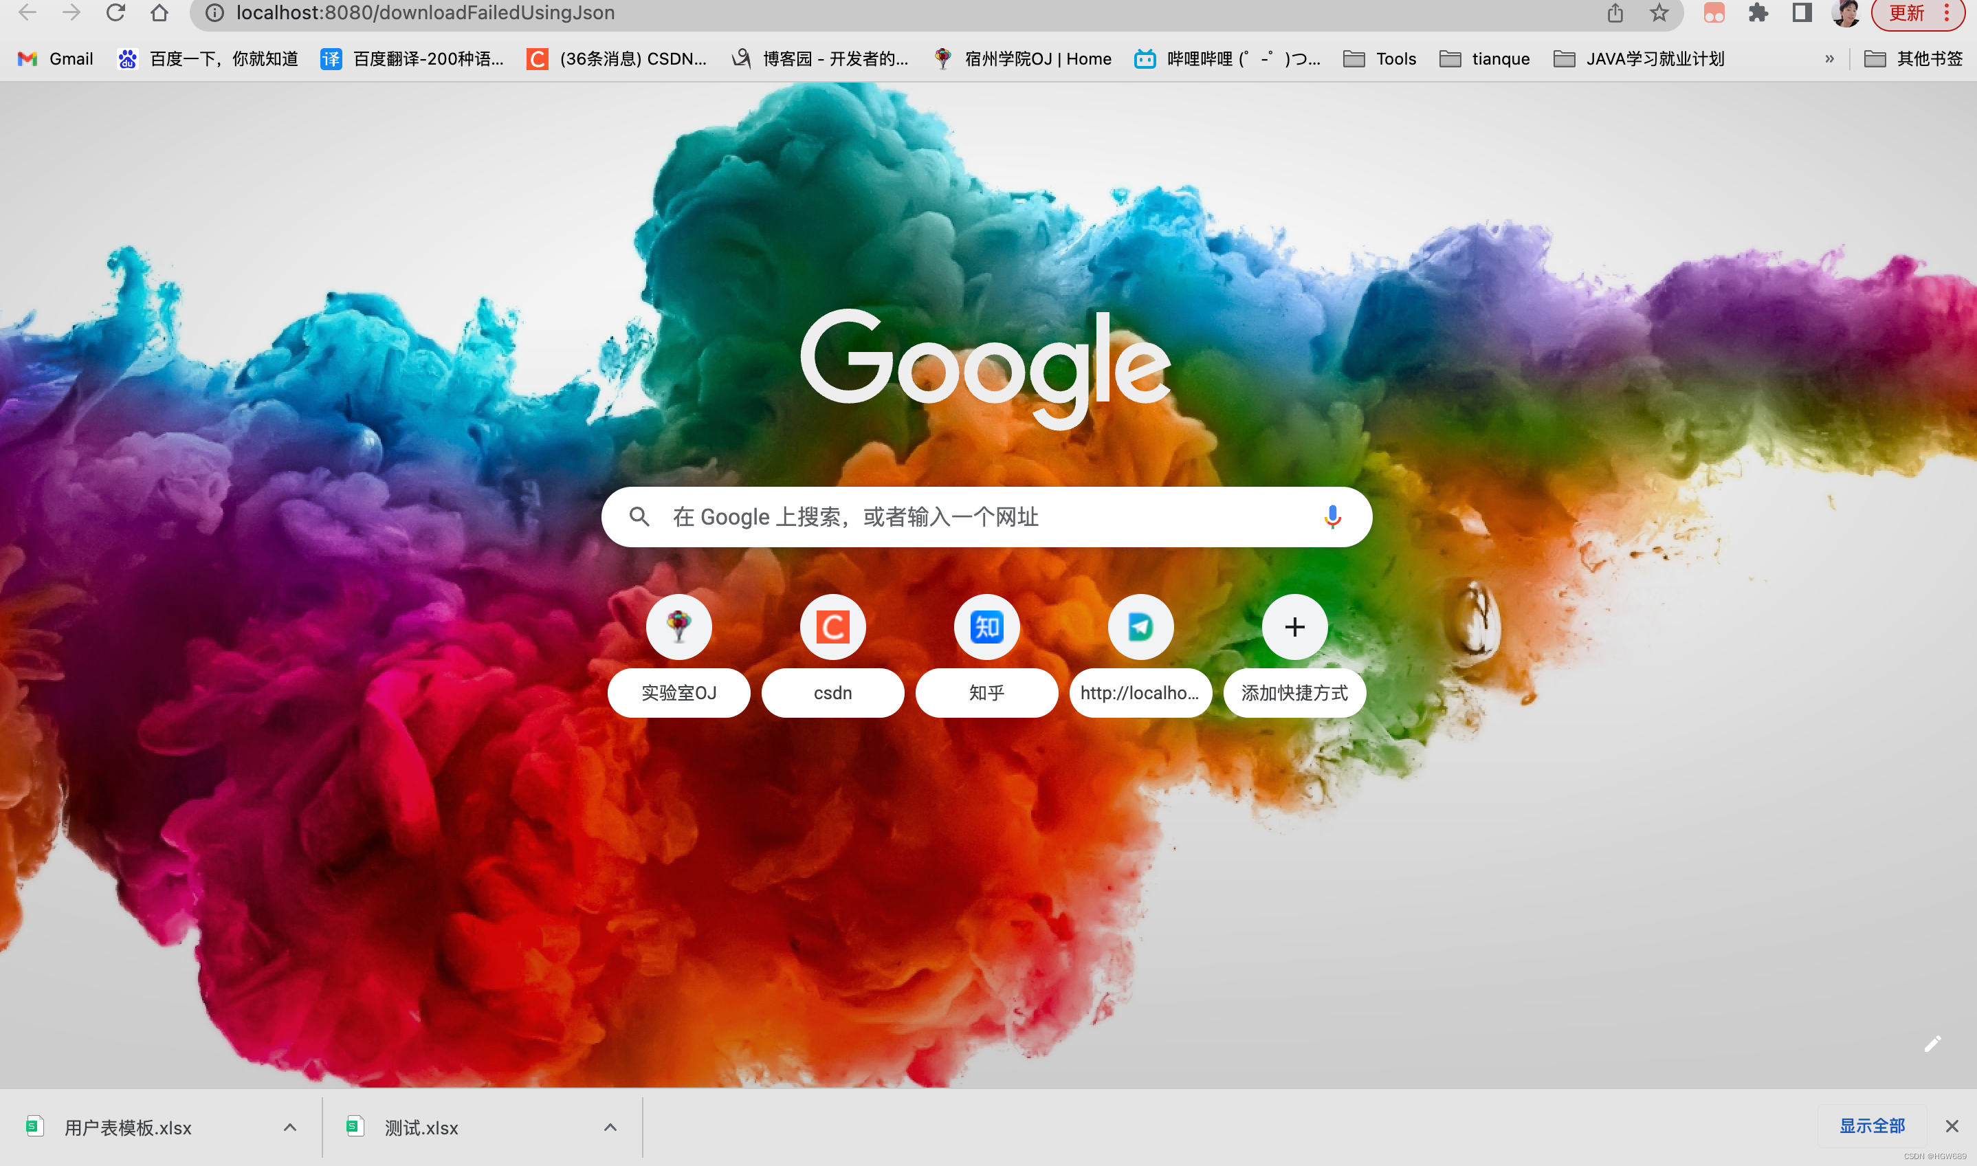Customize this page with the pencil icon

pyautogui.click(x=1932, y=1044)
